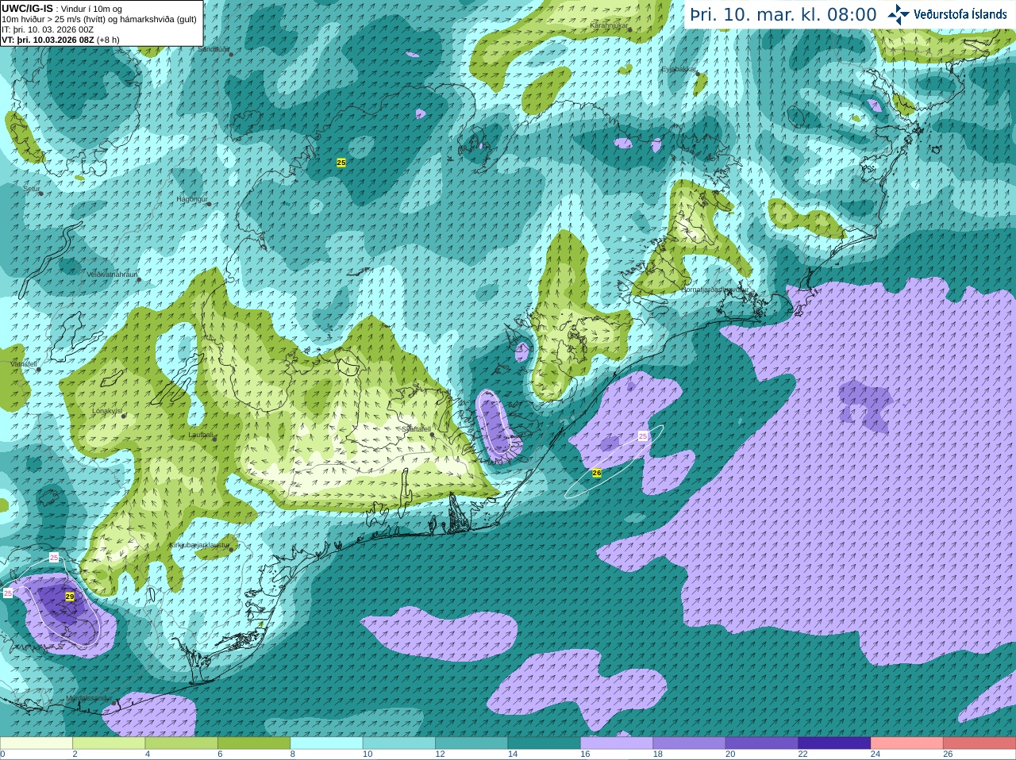Click the white 25 contour label beside the yellow 26 label
Image resolution: width=1016 pixels, height=760 pixels.
click(643, 436)
